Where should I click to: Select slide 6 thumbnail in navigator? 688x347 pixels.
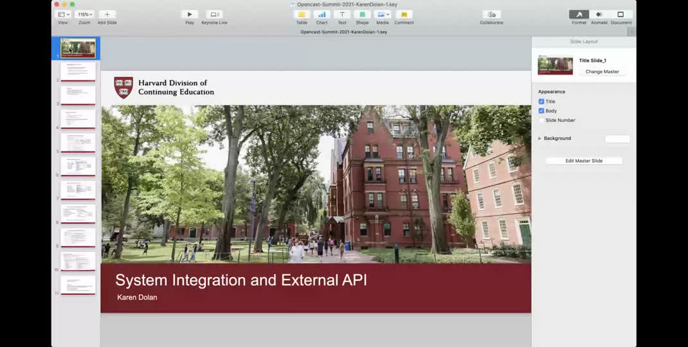[78, 166]
